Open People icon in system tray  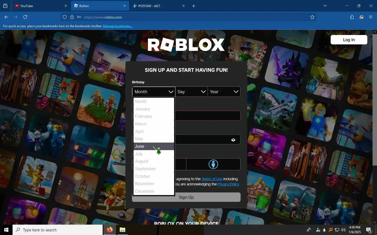pyautogui.click(x=309, y=230)
